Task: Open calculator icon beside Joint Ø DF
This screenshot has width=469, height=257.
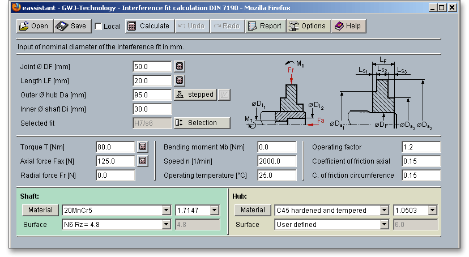Action: 180,66
